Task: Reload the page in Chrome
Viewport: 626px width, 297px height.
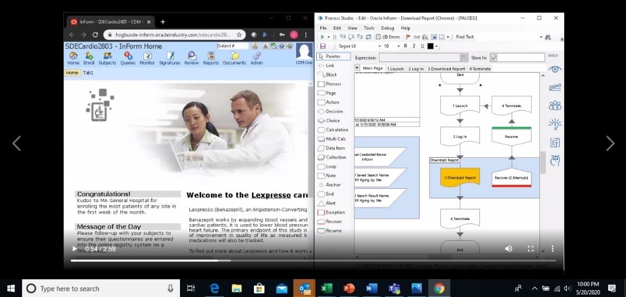Action: 95,35
